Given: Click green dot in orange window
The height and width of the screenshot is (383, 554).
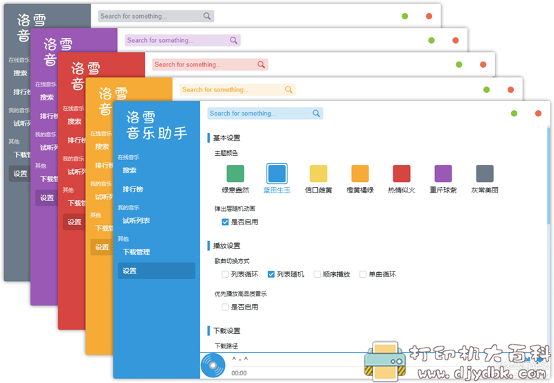Looking at the screenshot, I should [487, 90].
